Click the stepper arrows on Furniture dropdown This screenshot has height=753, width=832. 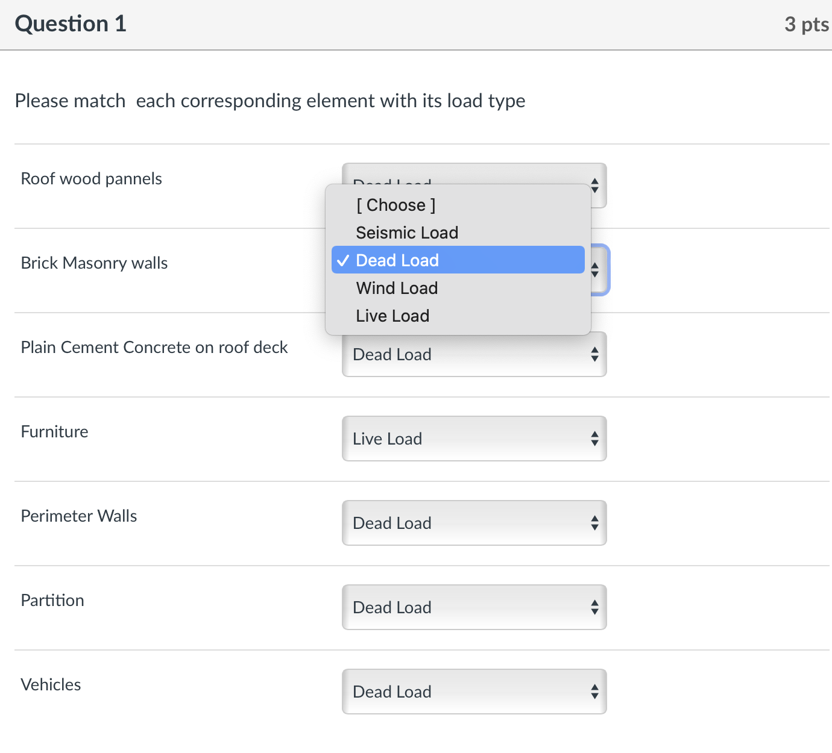point(595,439)
